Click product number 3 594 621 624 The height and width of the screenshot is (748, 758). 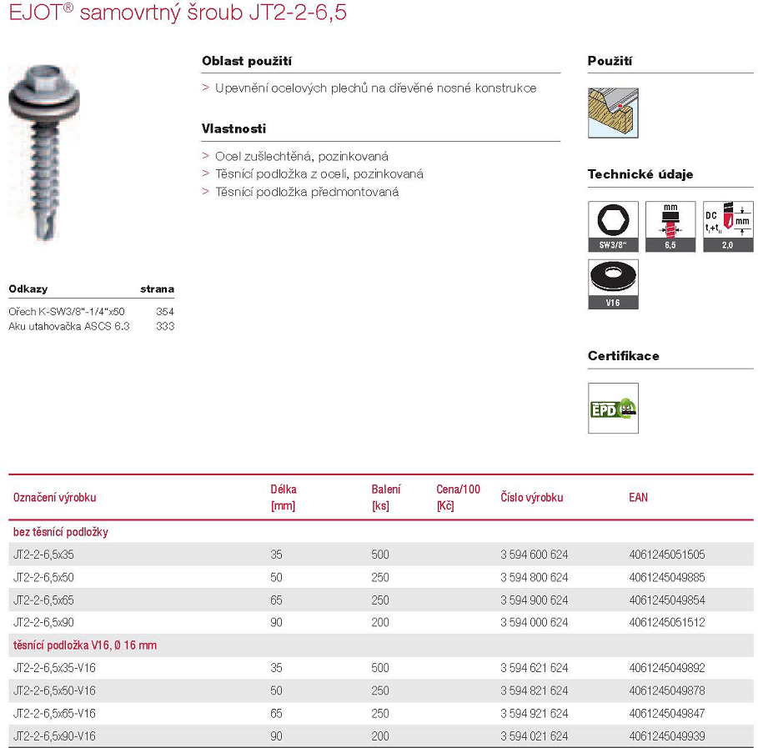(535, 668)
